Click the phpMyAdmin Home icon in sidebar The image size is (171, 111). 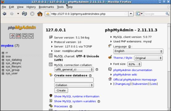coord(12,36)
